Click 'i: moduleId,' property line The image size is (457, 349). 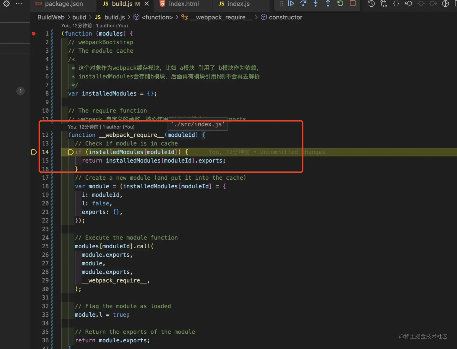pyautogui.click(x=102, y=195)
